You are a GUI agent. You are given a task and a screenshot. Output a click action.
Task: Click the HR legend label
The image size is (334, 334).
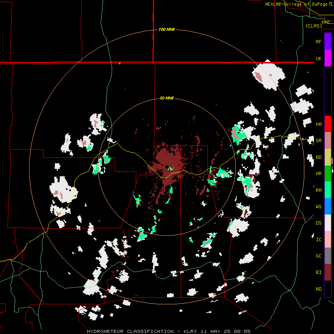click(318, 174)
